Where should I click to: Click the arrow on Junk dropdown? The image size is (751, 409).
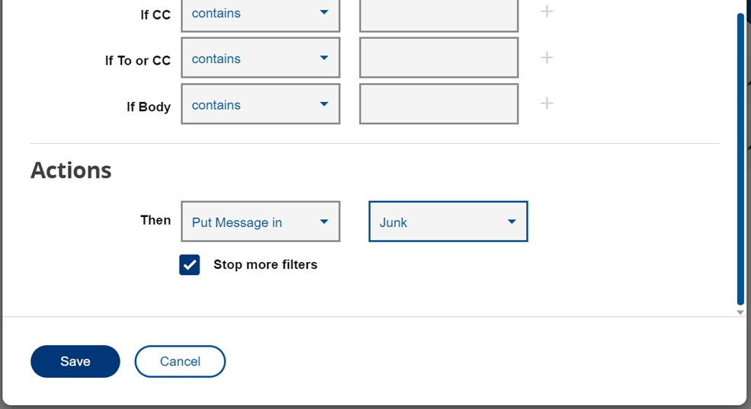tap(512, 222)
